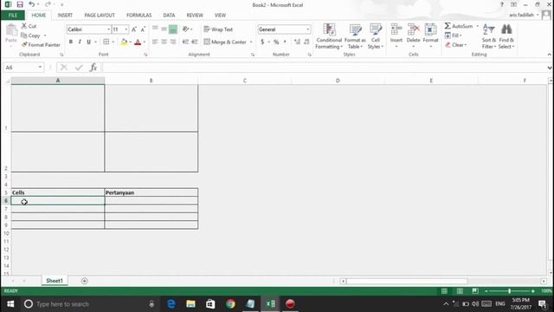Switch to the INSERT tab
Screen dimensions: 554x312
point(65,16)
